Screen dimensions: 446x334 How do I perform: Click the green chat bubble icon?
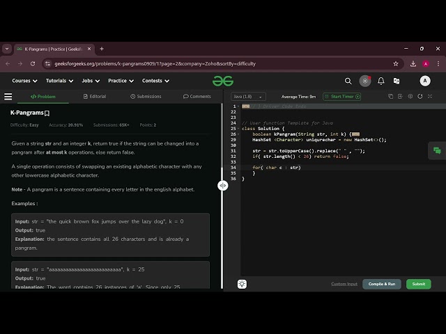tap(437, 150)
